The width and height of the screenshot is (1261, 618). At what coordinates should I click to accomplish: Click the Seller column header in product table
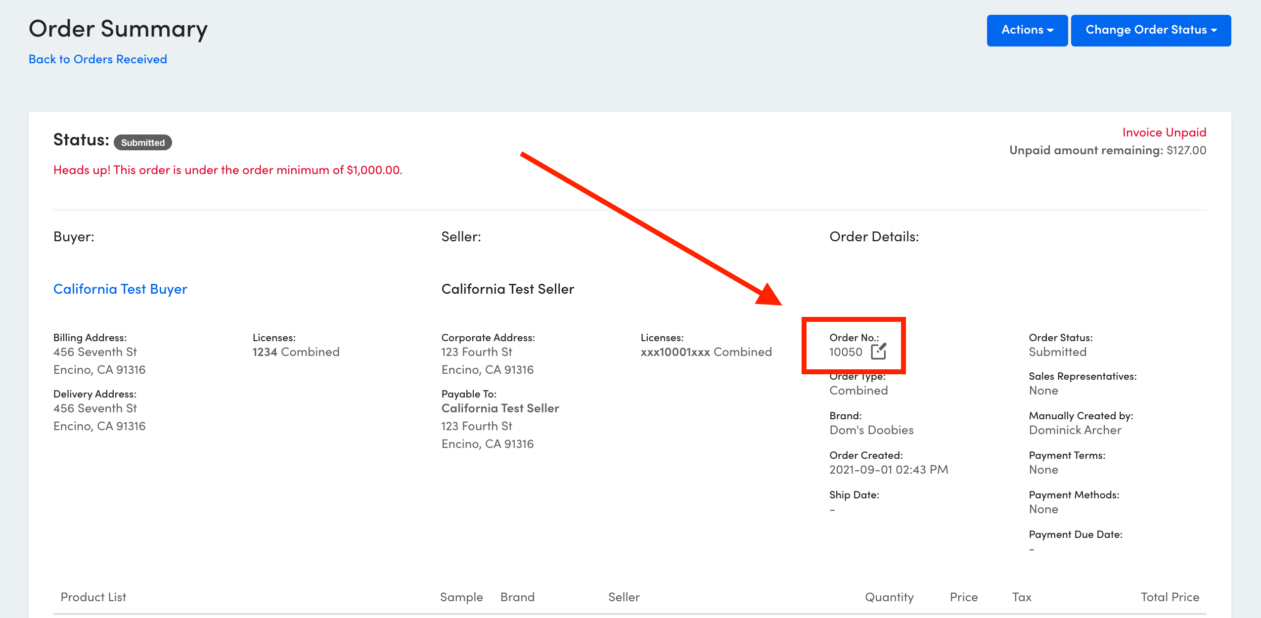point(624,597)
